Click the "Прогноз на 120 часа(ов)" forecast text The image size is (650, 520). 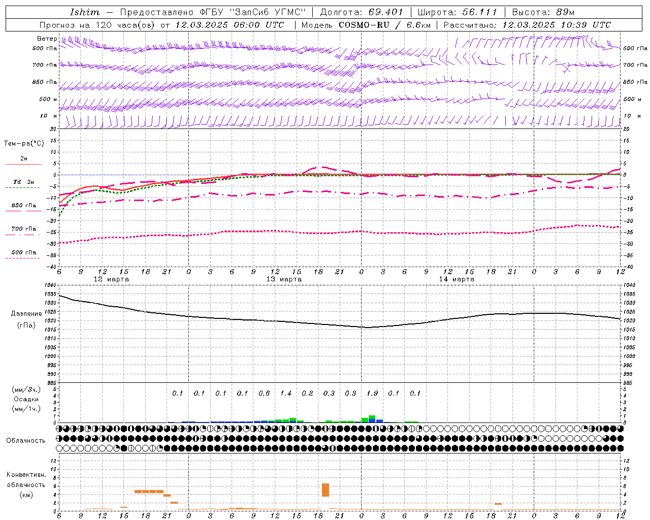(97, 25)
